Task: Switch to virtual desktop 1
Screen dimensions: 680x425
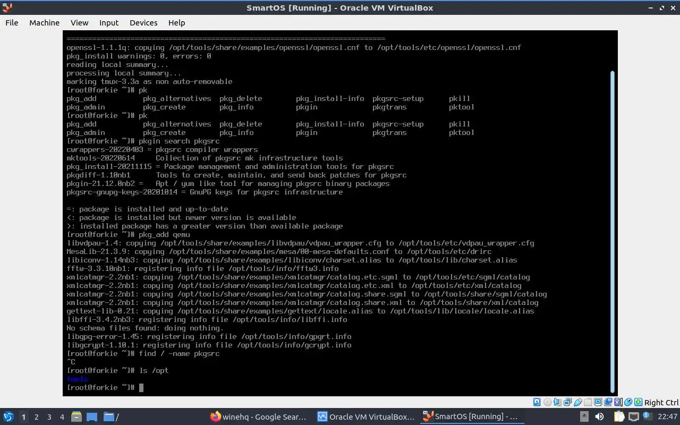Action: (23, 417)
